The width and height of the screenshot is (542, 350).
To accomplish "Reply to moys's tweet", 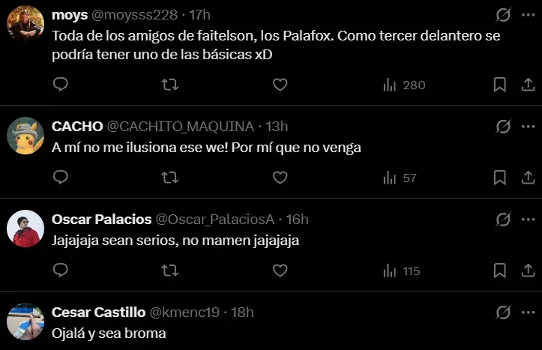I will click(61, 85).
